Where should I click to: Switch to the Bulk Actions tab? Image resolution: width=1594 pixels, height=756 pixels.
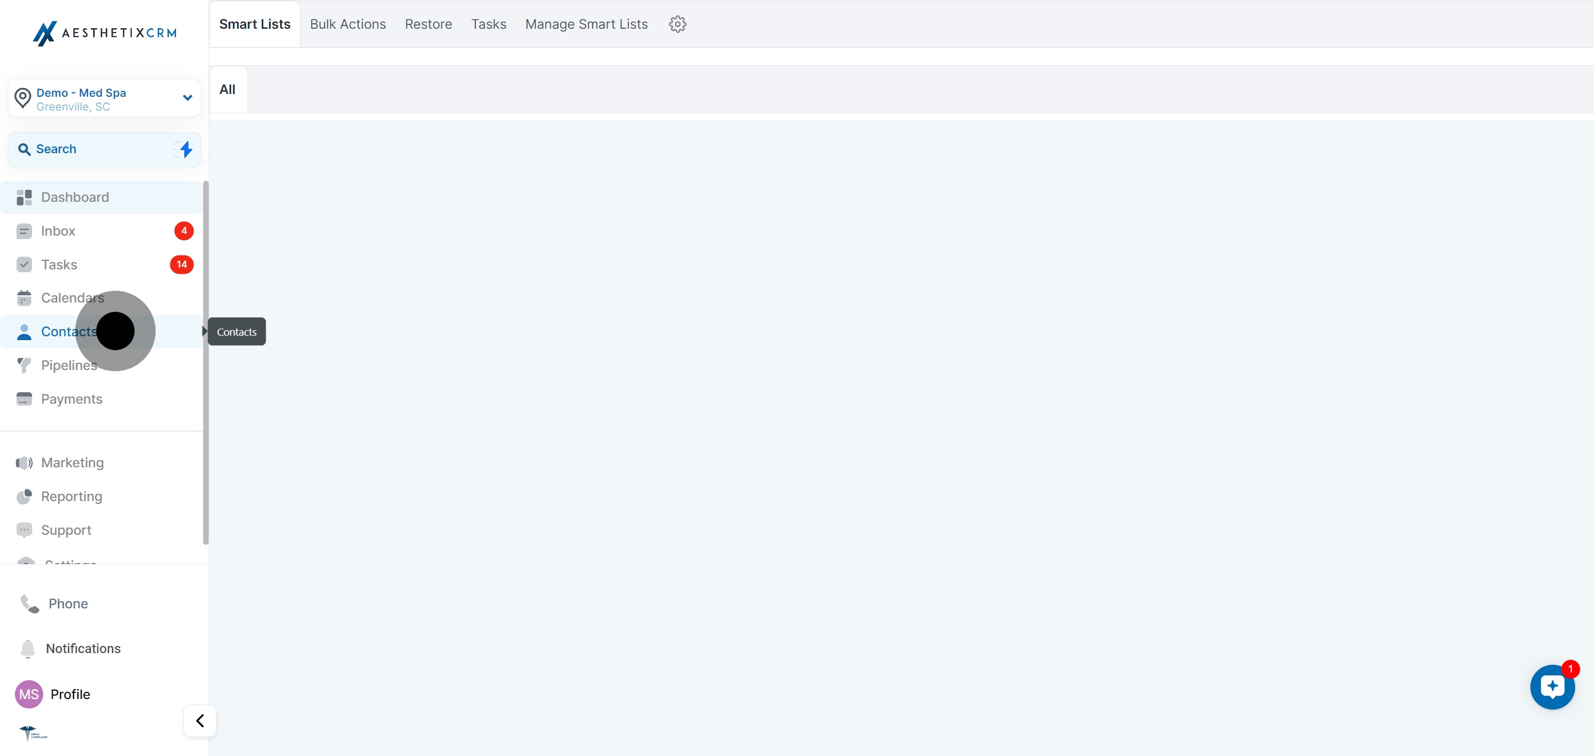pyautogui.click(x=348, y=24)
